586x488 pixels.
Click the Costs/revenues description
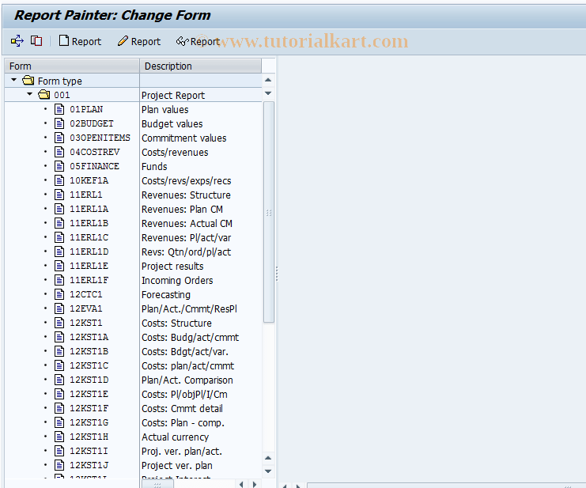click(x=175, y=152)
